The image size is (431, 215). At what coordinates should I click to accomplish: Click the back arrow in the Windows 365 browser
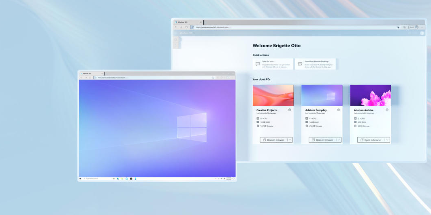pos(176,27)
